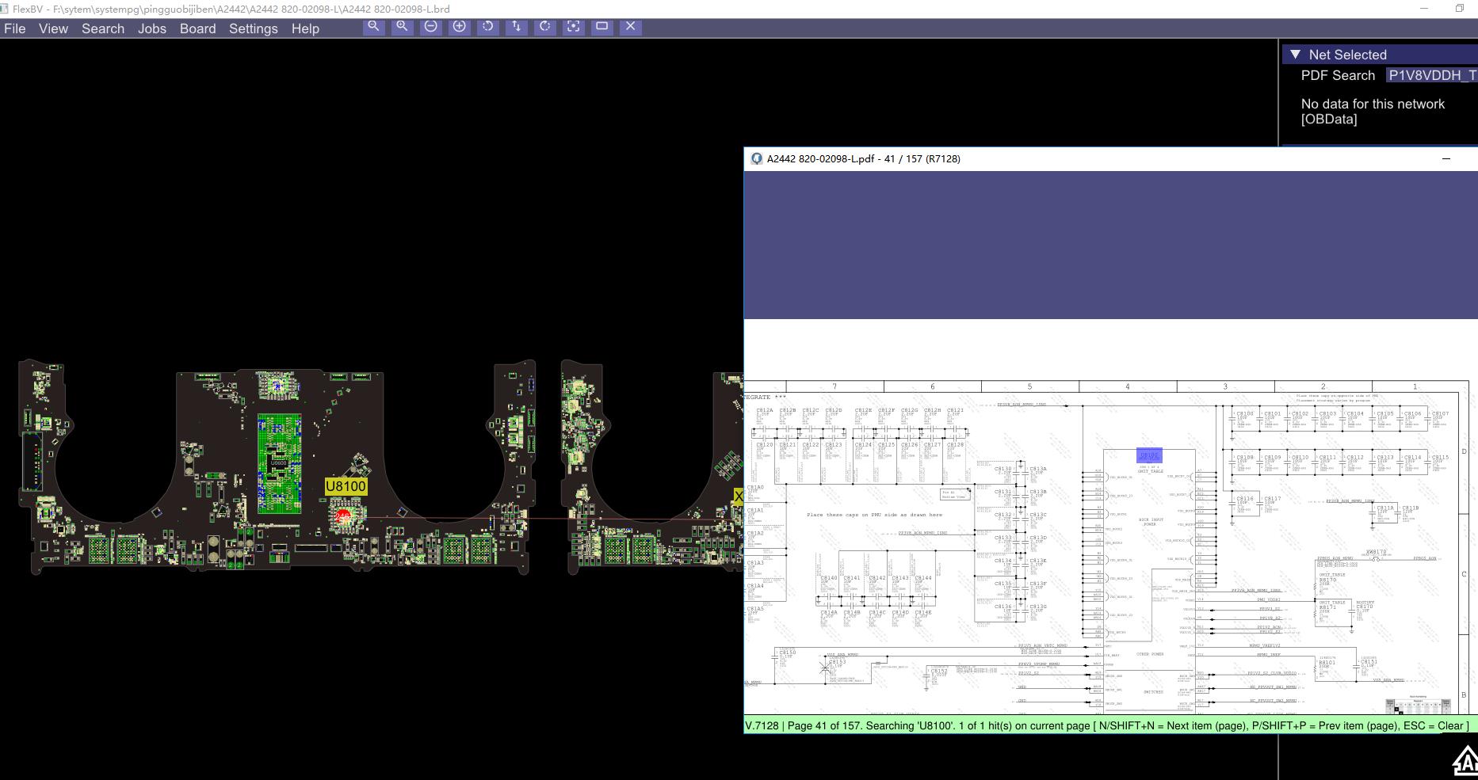Click the 'No data for this network' text

point(1373,104)
